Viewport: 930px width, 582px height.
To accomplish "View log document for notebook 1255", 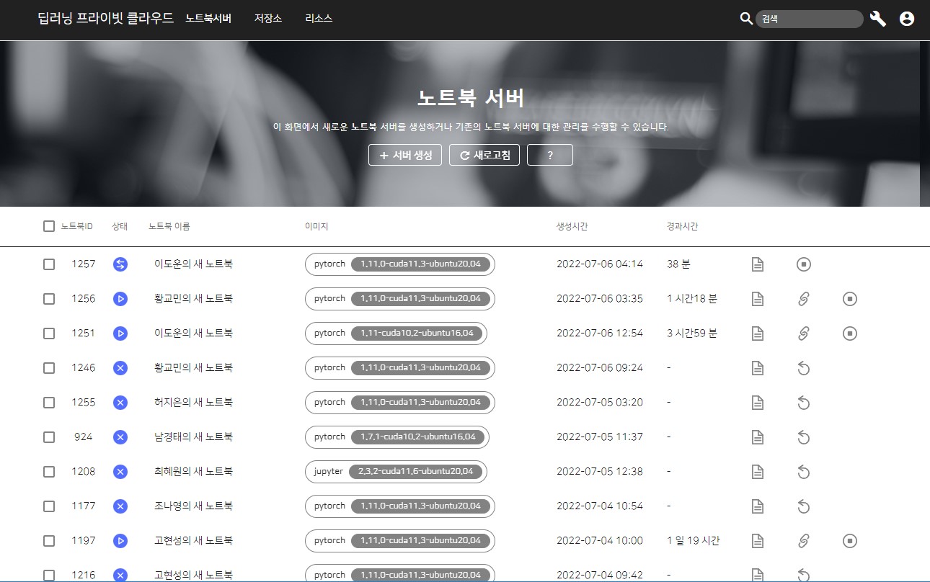I will click(x=758, y=403).
